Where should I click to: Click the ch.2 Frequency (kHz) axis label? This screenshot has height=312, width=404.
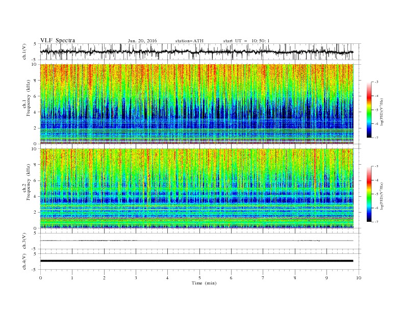pyautogui.click(x=27, y=182)
